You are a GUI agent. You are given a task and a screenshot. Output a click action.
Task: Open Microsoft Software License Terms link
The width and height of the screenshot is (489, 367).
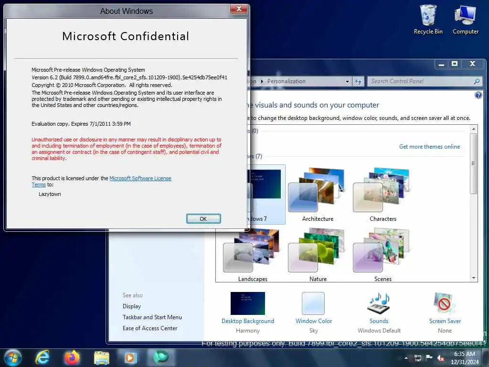(x=140, y=178)
